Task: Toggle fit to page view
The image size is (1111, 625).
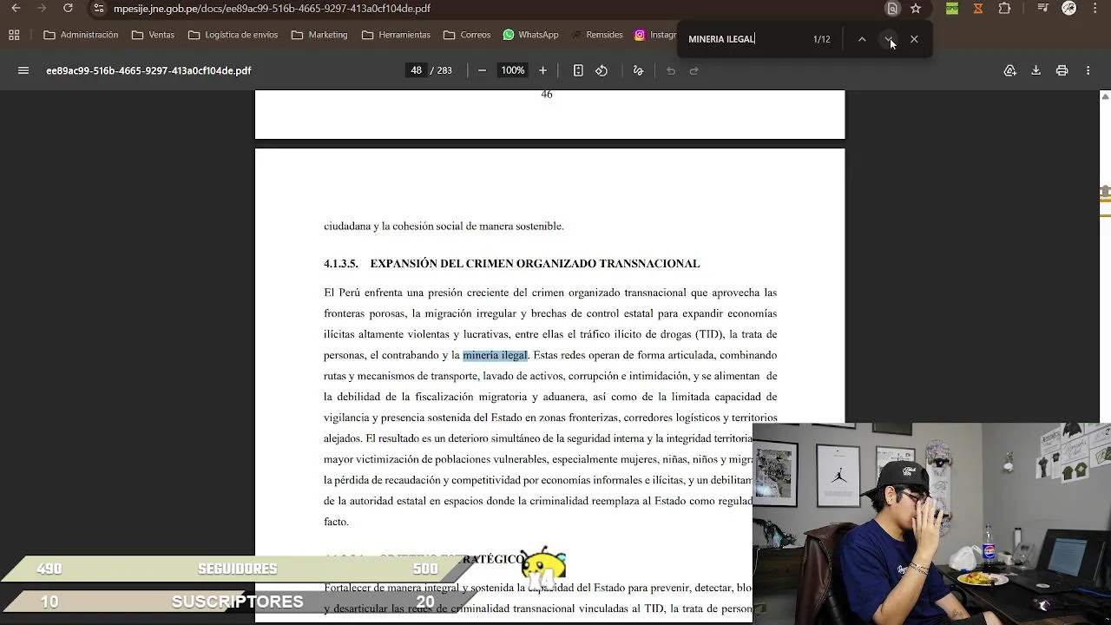Action: click(578, 70)
